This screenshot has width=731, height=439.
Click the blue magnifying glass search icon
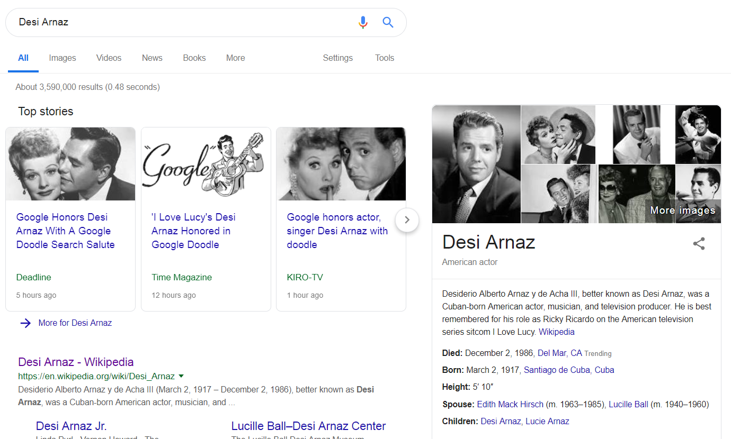tap(388, 22)
